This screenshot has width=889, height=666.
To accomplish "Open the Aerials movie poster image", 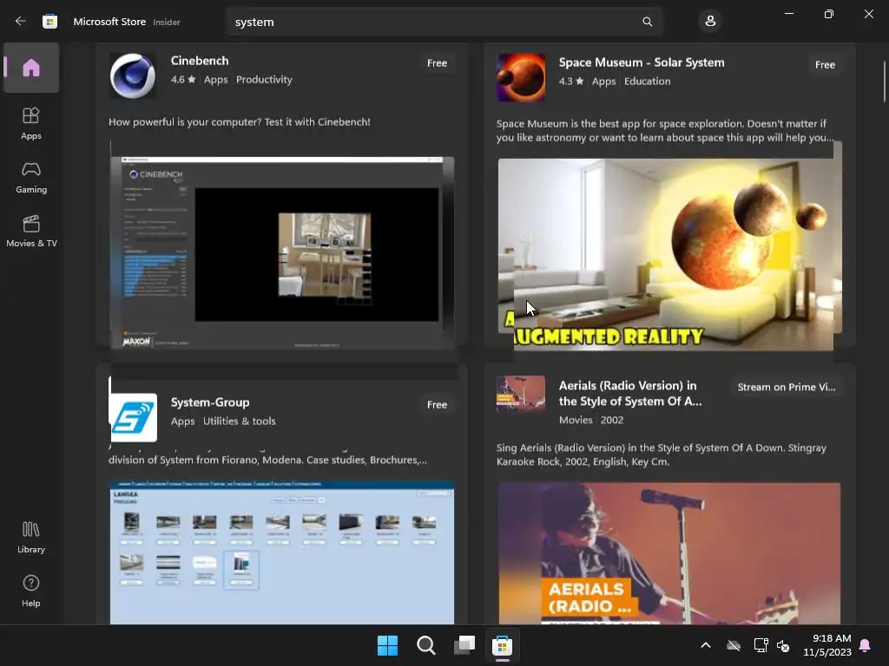I will 669,552.
